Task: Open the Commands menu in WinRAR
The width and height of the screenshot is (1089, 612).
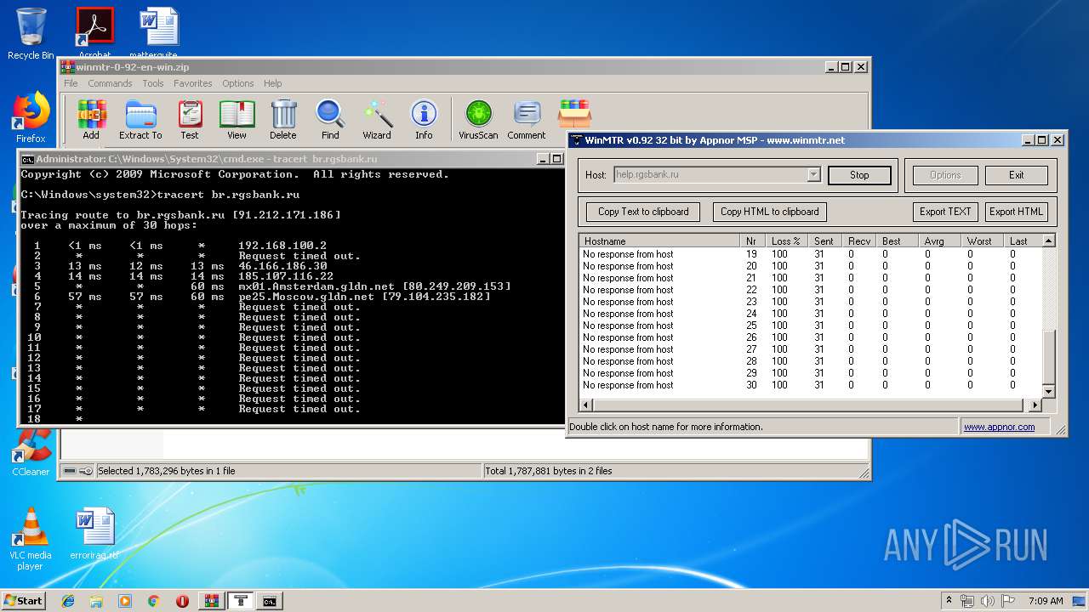Action: pyautogui.click(x=110, y=83)
